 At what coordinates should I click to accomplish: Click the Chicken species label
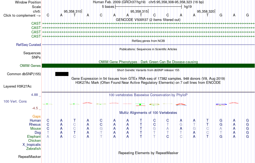pos(34,140)
